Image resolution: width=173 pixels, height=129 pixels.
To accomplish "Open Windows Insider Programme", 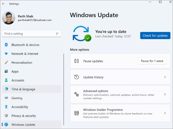I will click(120, 113).
